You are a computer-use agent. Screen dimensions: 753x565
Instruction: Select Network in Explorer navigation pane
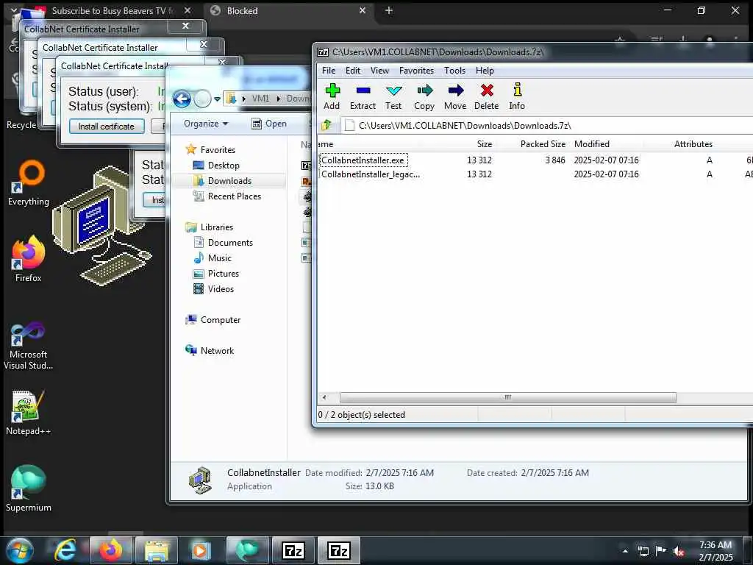coord(210,351)
